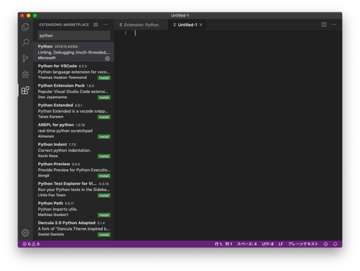The height and width of the screenshot is (271, 360).
Task: Open Python Test Explorer entry
Action: pos(73,189)
